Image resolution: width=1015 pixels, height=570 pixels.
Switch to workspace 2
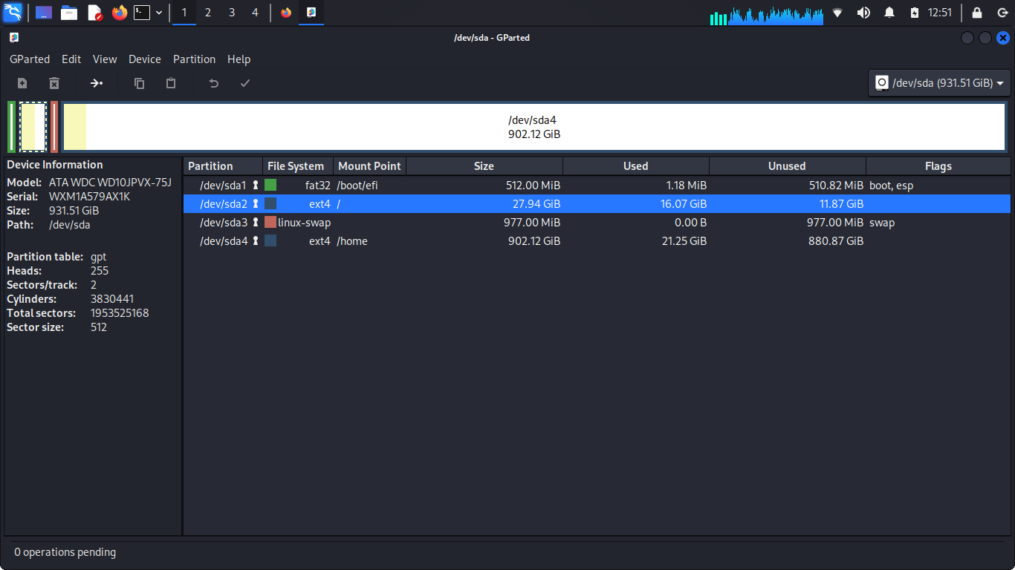(x=207, y=13)
